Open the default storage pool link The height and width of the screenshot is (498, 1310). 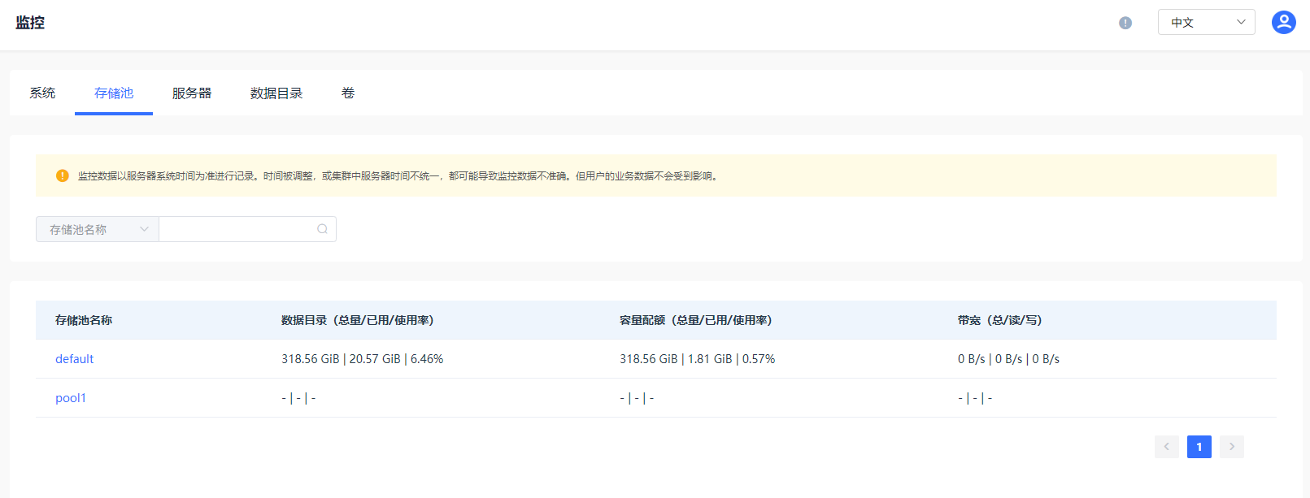[74, 359]
